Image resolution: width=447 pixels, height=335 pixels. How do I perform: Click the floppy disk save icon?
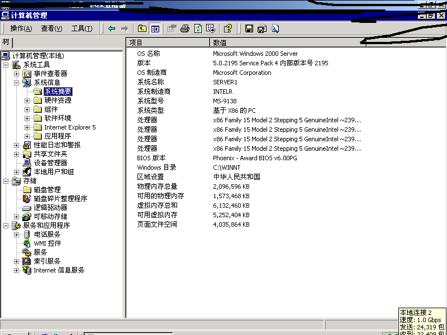tap(249, 28)
